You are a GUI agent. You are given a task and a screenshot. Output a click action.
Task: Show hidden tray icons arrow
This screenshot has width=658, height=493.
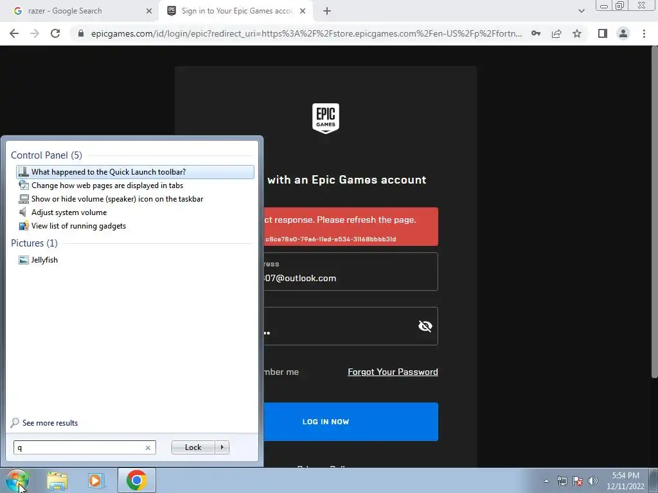click(x=546, y=481)
